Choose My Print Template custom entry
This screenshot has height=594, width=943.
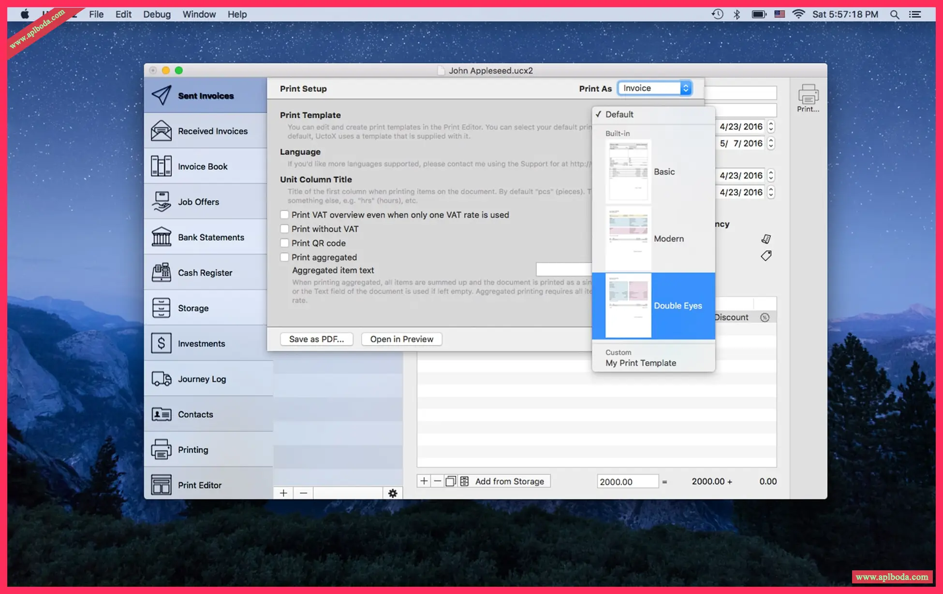(653, 363)
